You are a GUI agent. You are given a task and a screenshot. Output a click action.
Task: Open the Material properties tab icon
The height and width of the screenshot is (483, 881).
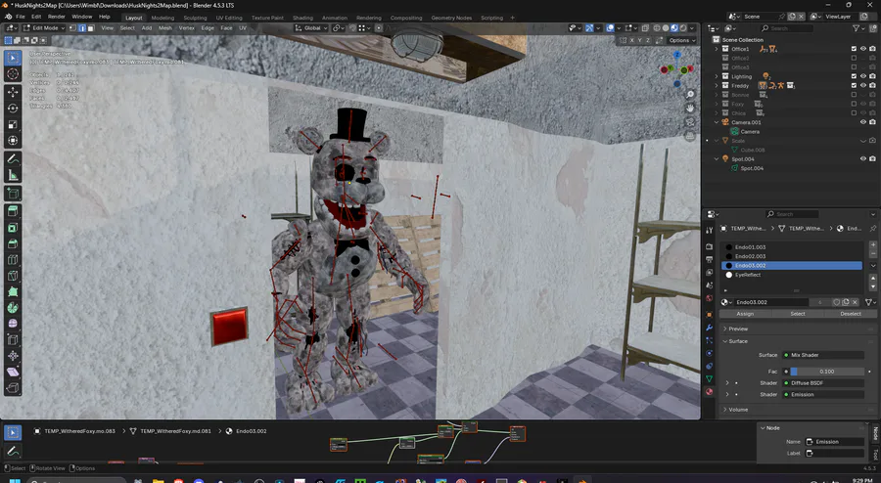point(709,391)
